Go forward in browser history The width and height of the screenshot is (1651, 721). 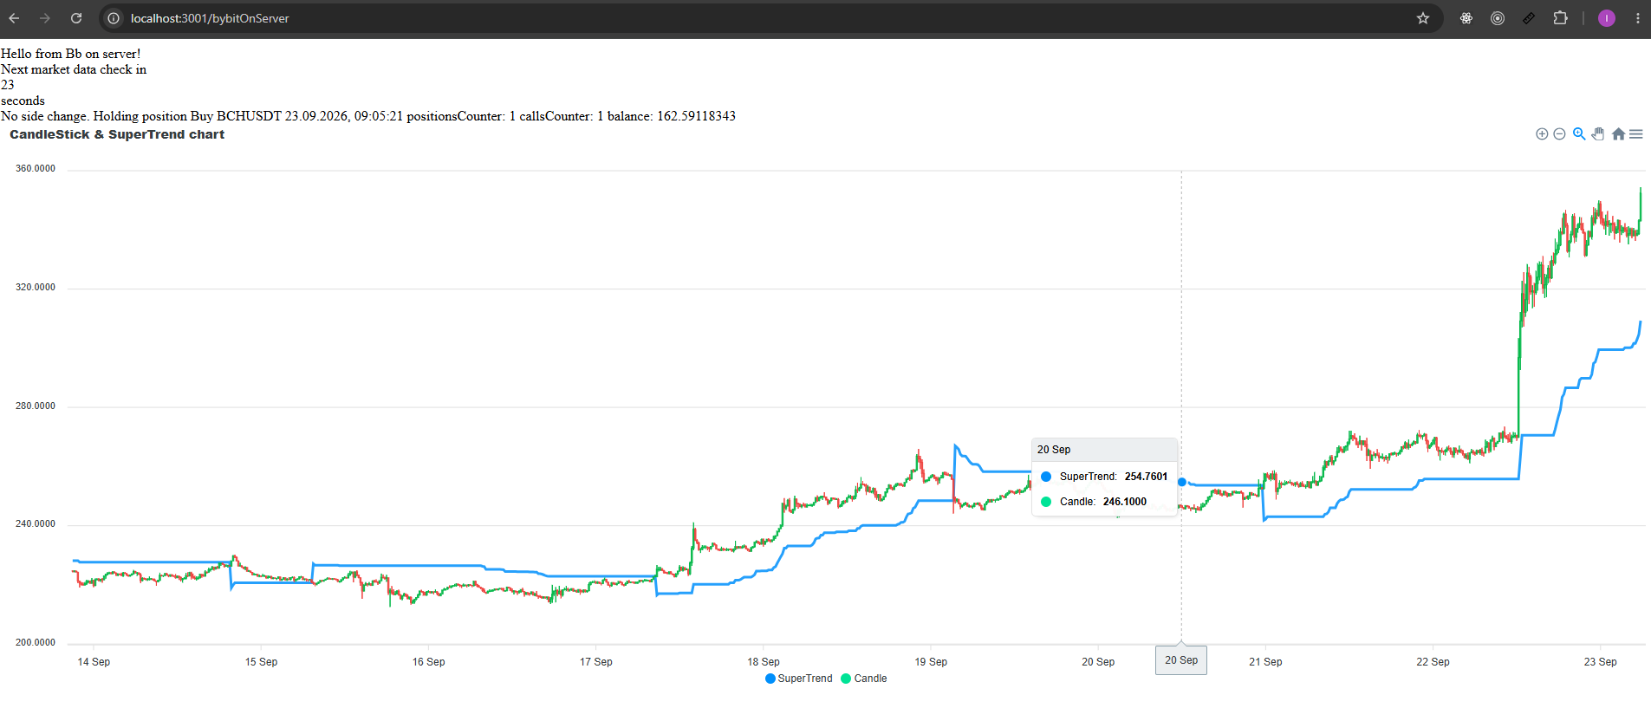(x=45, y=18)
